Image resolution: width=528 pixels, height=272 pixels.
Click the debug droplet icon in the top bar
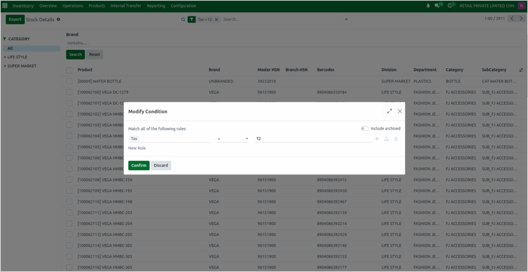pos(428,6)
